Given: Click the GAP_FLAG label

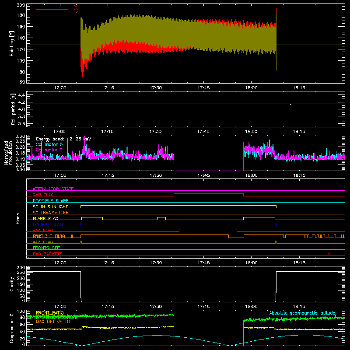Looking at the screenshot, I should [43, 195].
